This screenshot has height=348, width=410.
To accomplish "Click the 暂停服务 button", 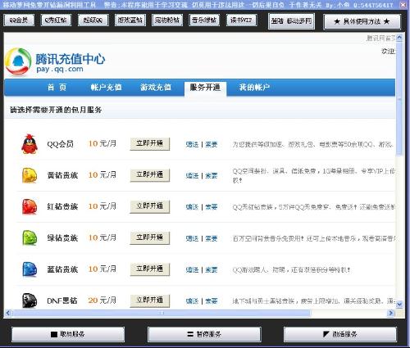I will [204, 334].
